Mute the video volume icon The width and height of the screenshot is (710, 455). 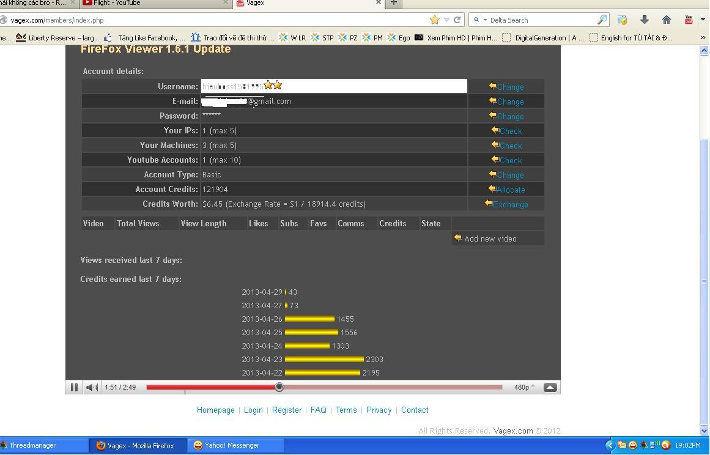click(x=92, y=387)
